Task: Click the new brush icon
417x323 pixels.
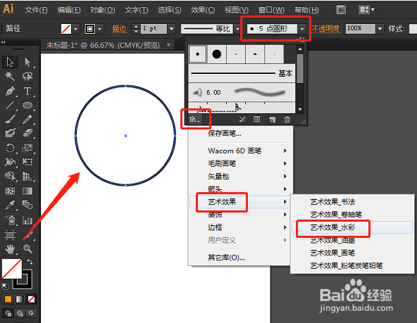Action: click(x=272, y=120)
